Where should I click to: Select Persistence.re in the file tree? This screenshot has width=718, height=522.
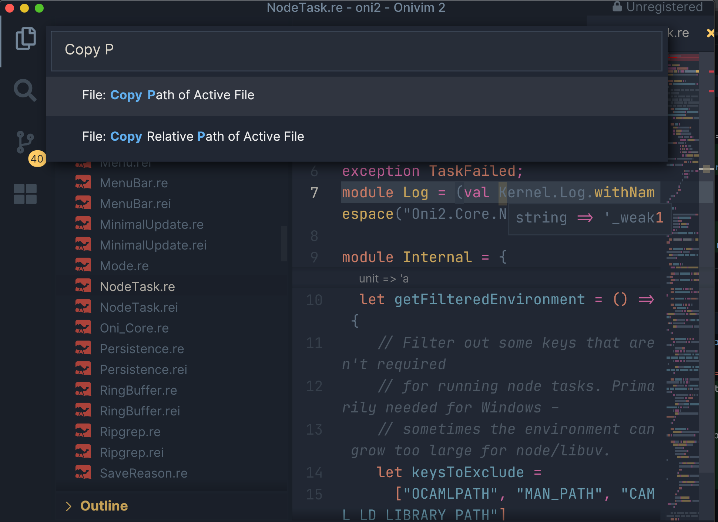(142, 348)
